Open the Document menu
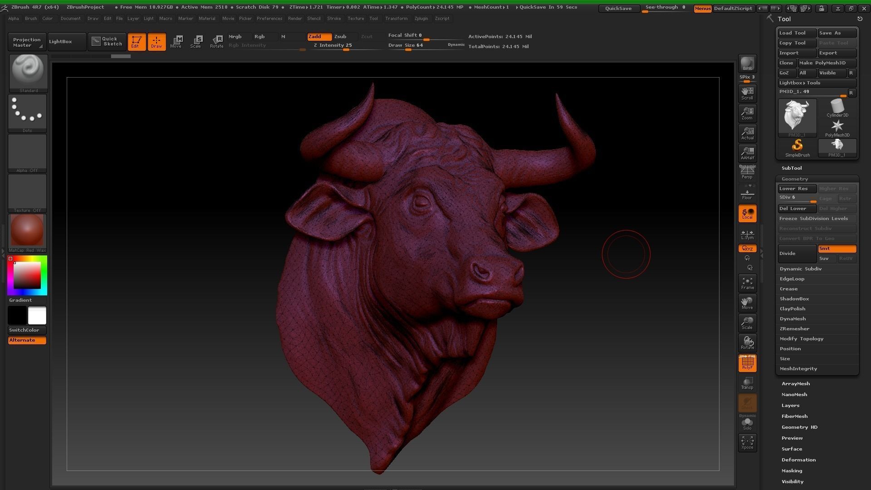The height and width of the screenshot is (490, 871). (70, 19)
